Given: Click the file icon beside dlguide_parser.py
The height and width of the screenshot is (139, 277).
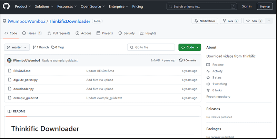Looking at the screenshot, I should 10,80.
